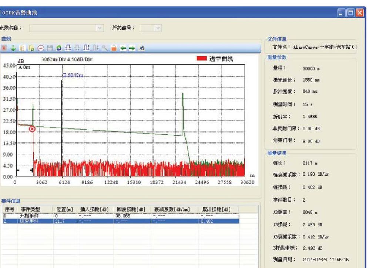Click the 2117 position cell

60,221
